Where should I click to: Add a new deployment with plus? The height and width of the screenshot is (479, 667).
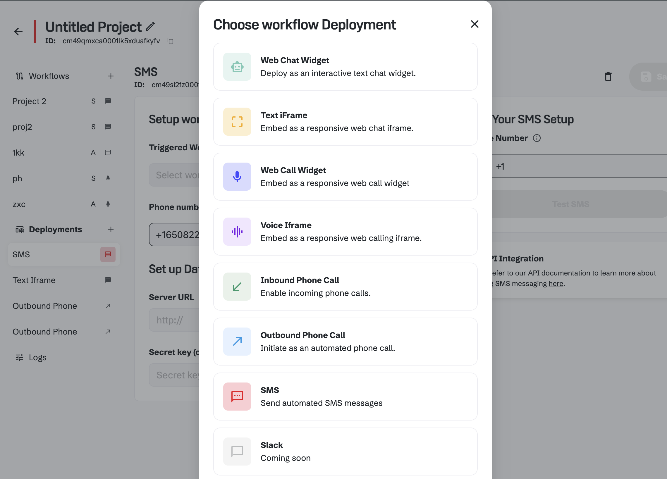(111, 229)
